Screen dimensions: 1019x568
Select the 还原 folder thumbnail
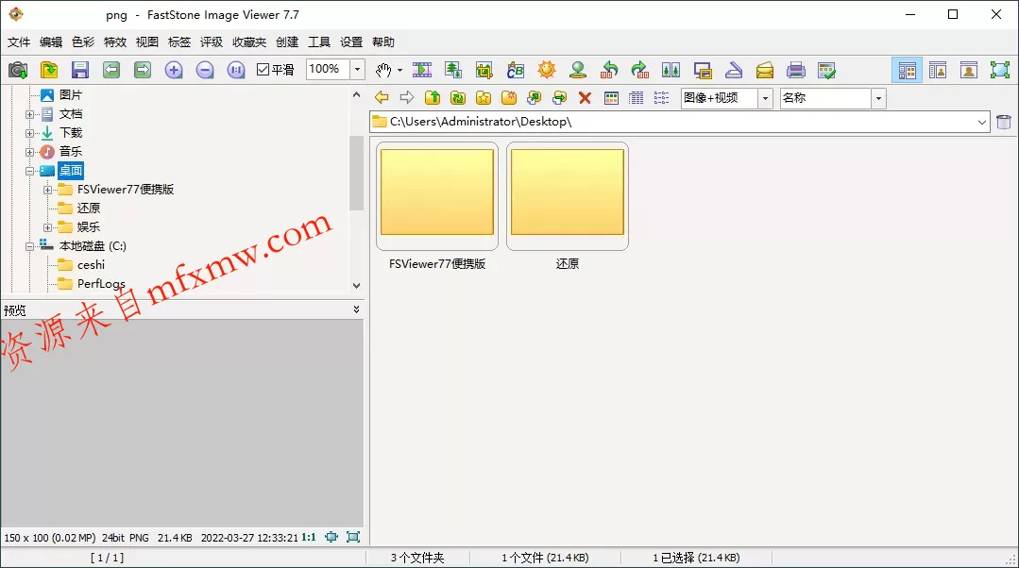(568, 196)
